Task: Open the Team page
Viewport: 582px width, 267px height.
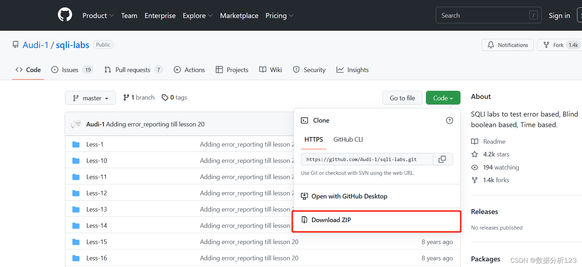Action: click(129, 16)
